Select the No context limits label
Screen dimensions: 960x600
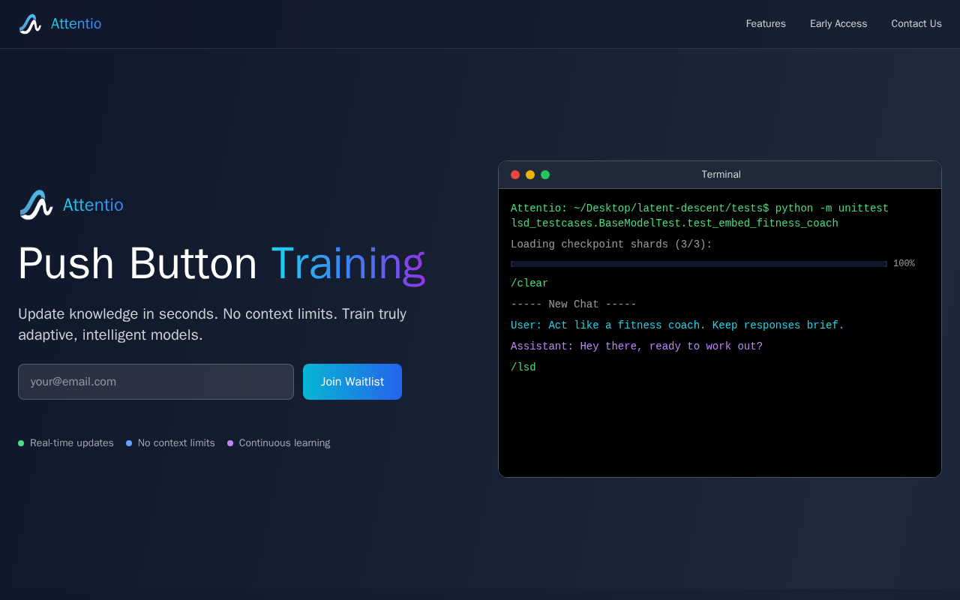(176, 443)
